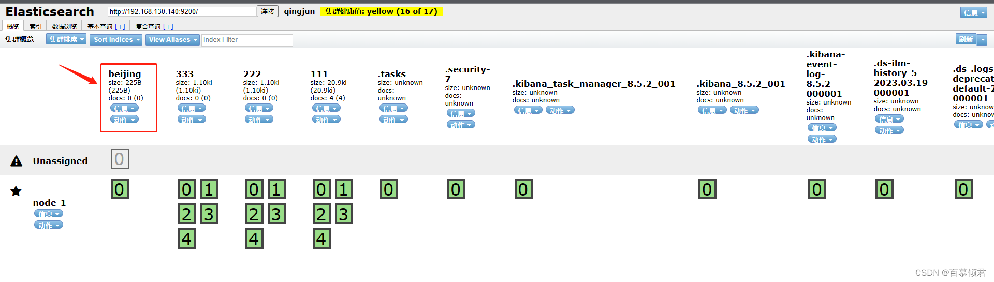The height and width of the screenshot is (282, 994).
Task: Click the 刷新 refresh button
Action: point(966,39)
